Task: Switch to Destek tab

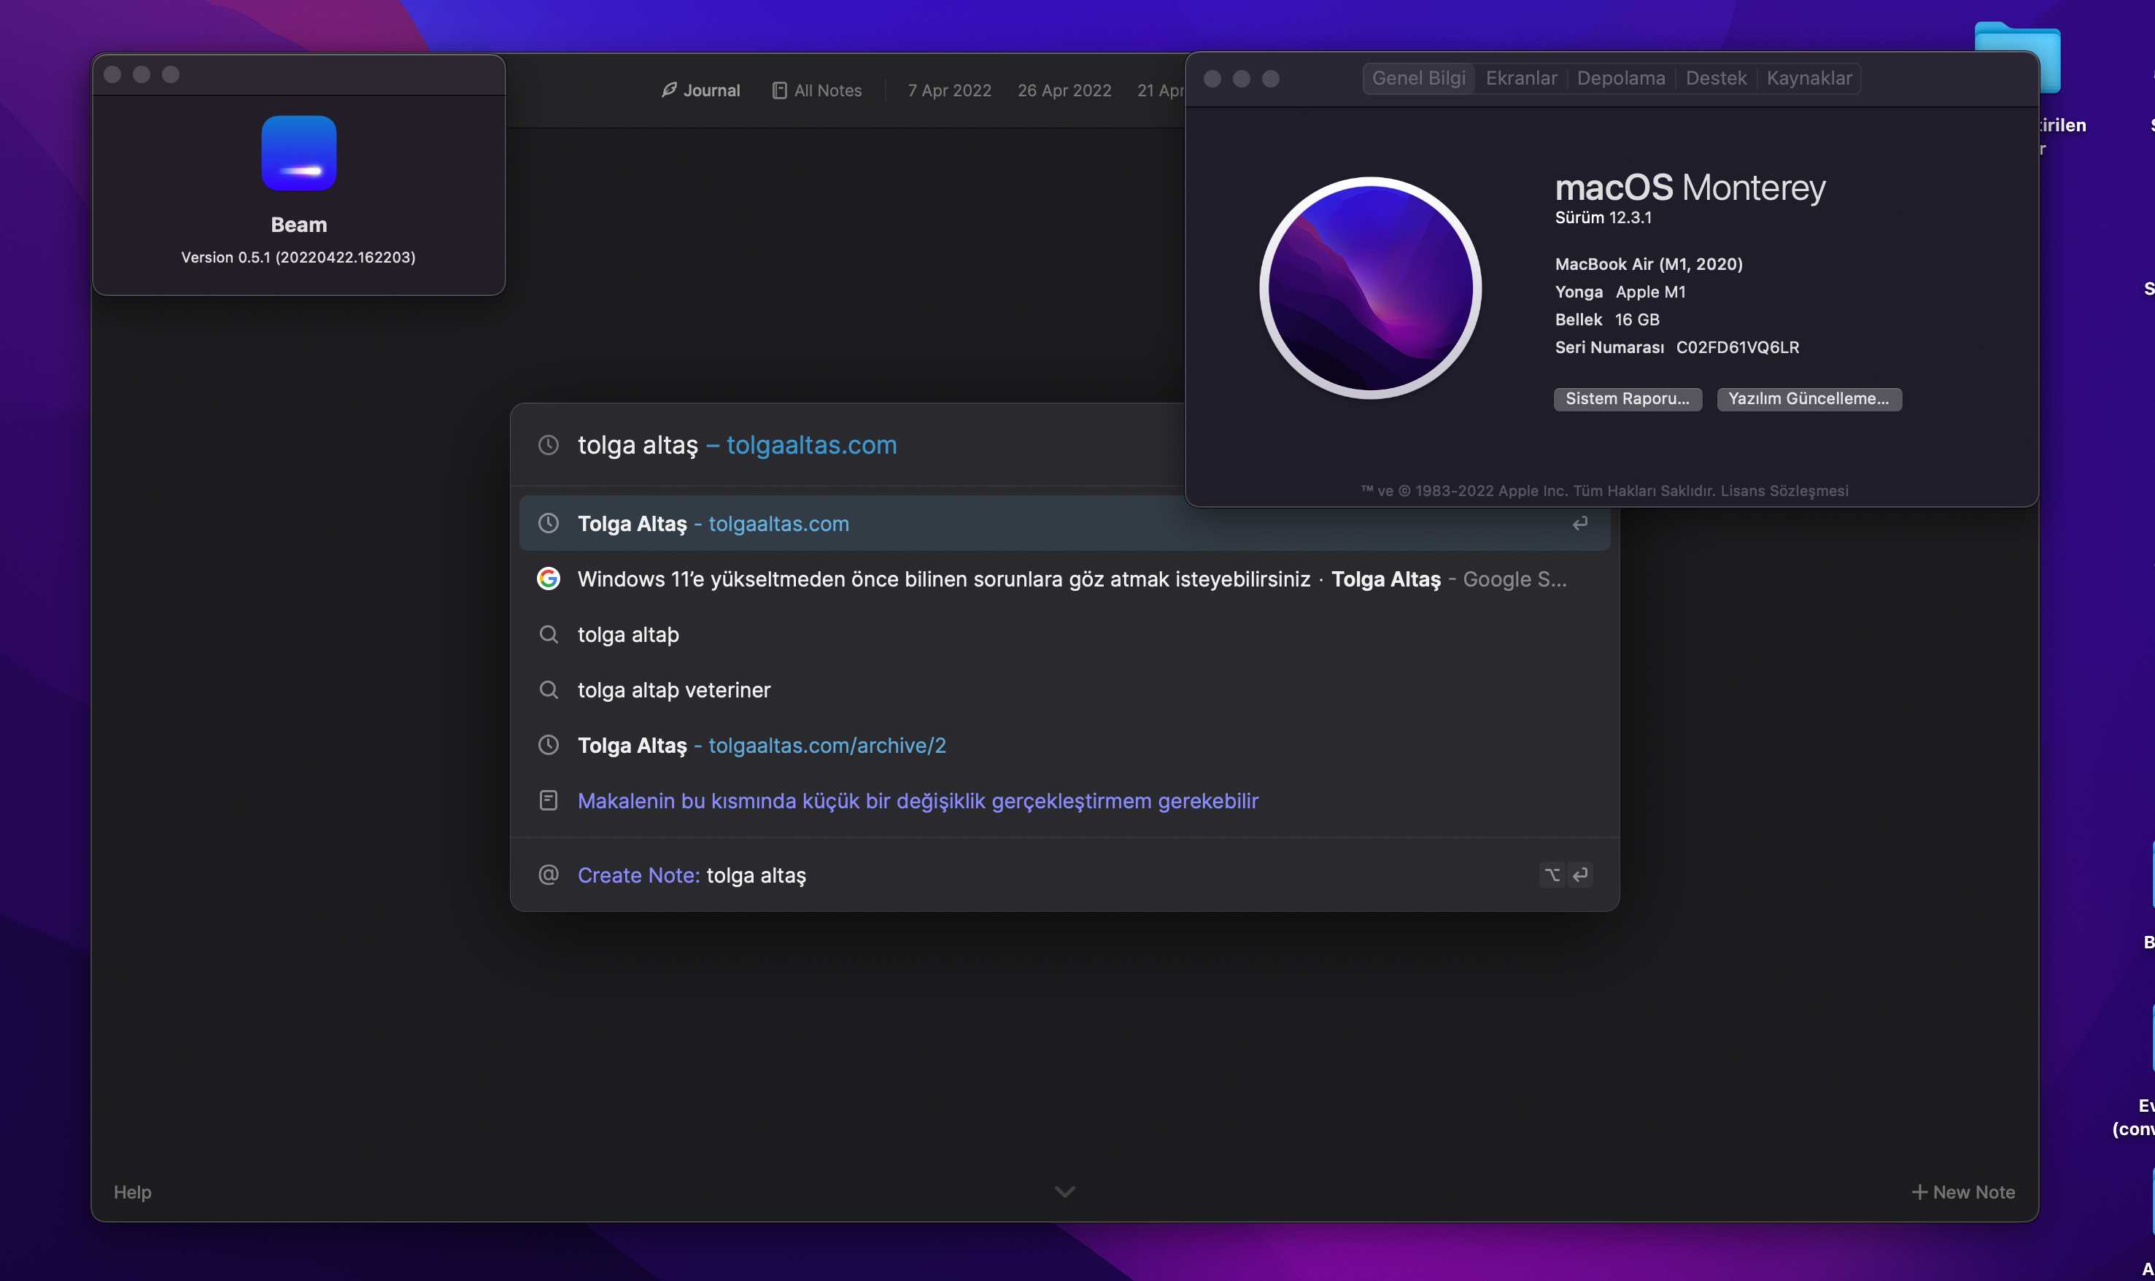Action: point(1716,77)
